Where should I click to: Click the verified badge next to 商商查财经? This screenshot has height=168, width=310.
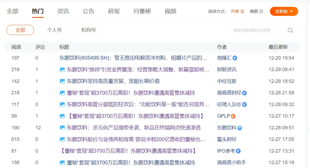244,93
